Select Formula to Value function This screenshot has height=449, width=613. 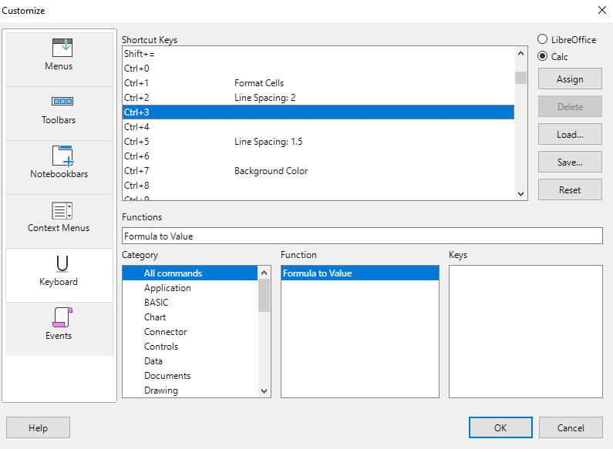tap(359, 273)
